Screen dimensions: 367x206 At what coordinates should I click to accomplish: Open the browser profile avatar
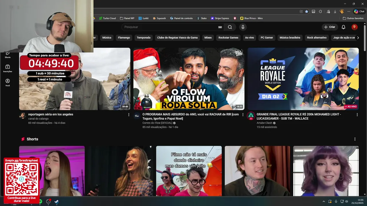click(342, 11)
